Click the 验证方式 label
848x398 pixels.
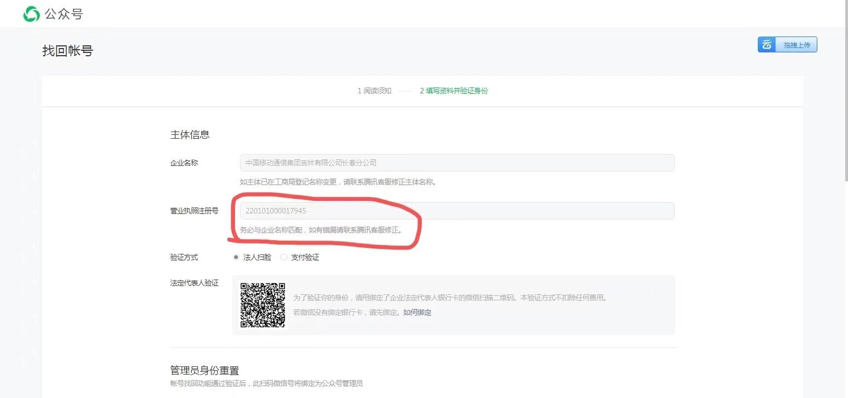coord(184,257)
